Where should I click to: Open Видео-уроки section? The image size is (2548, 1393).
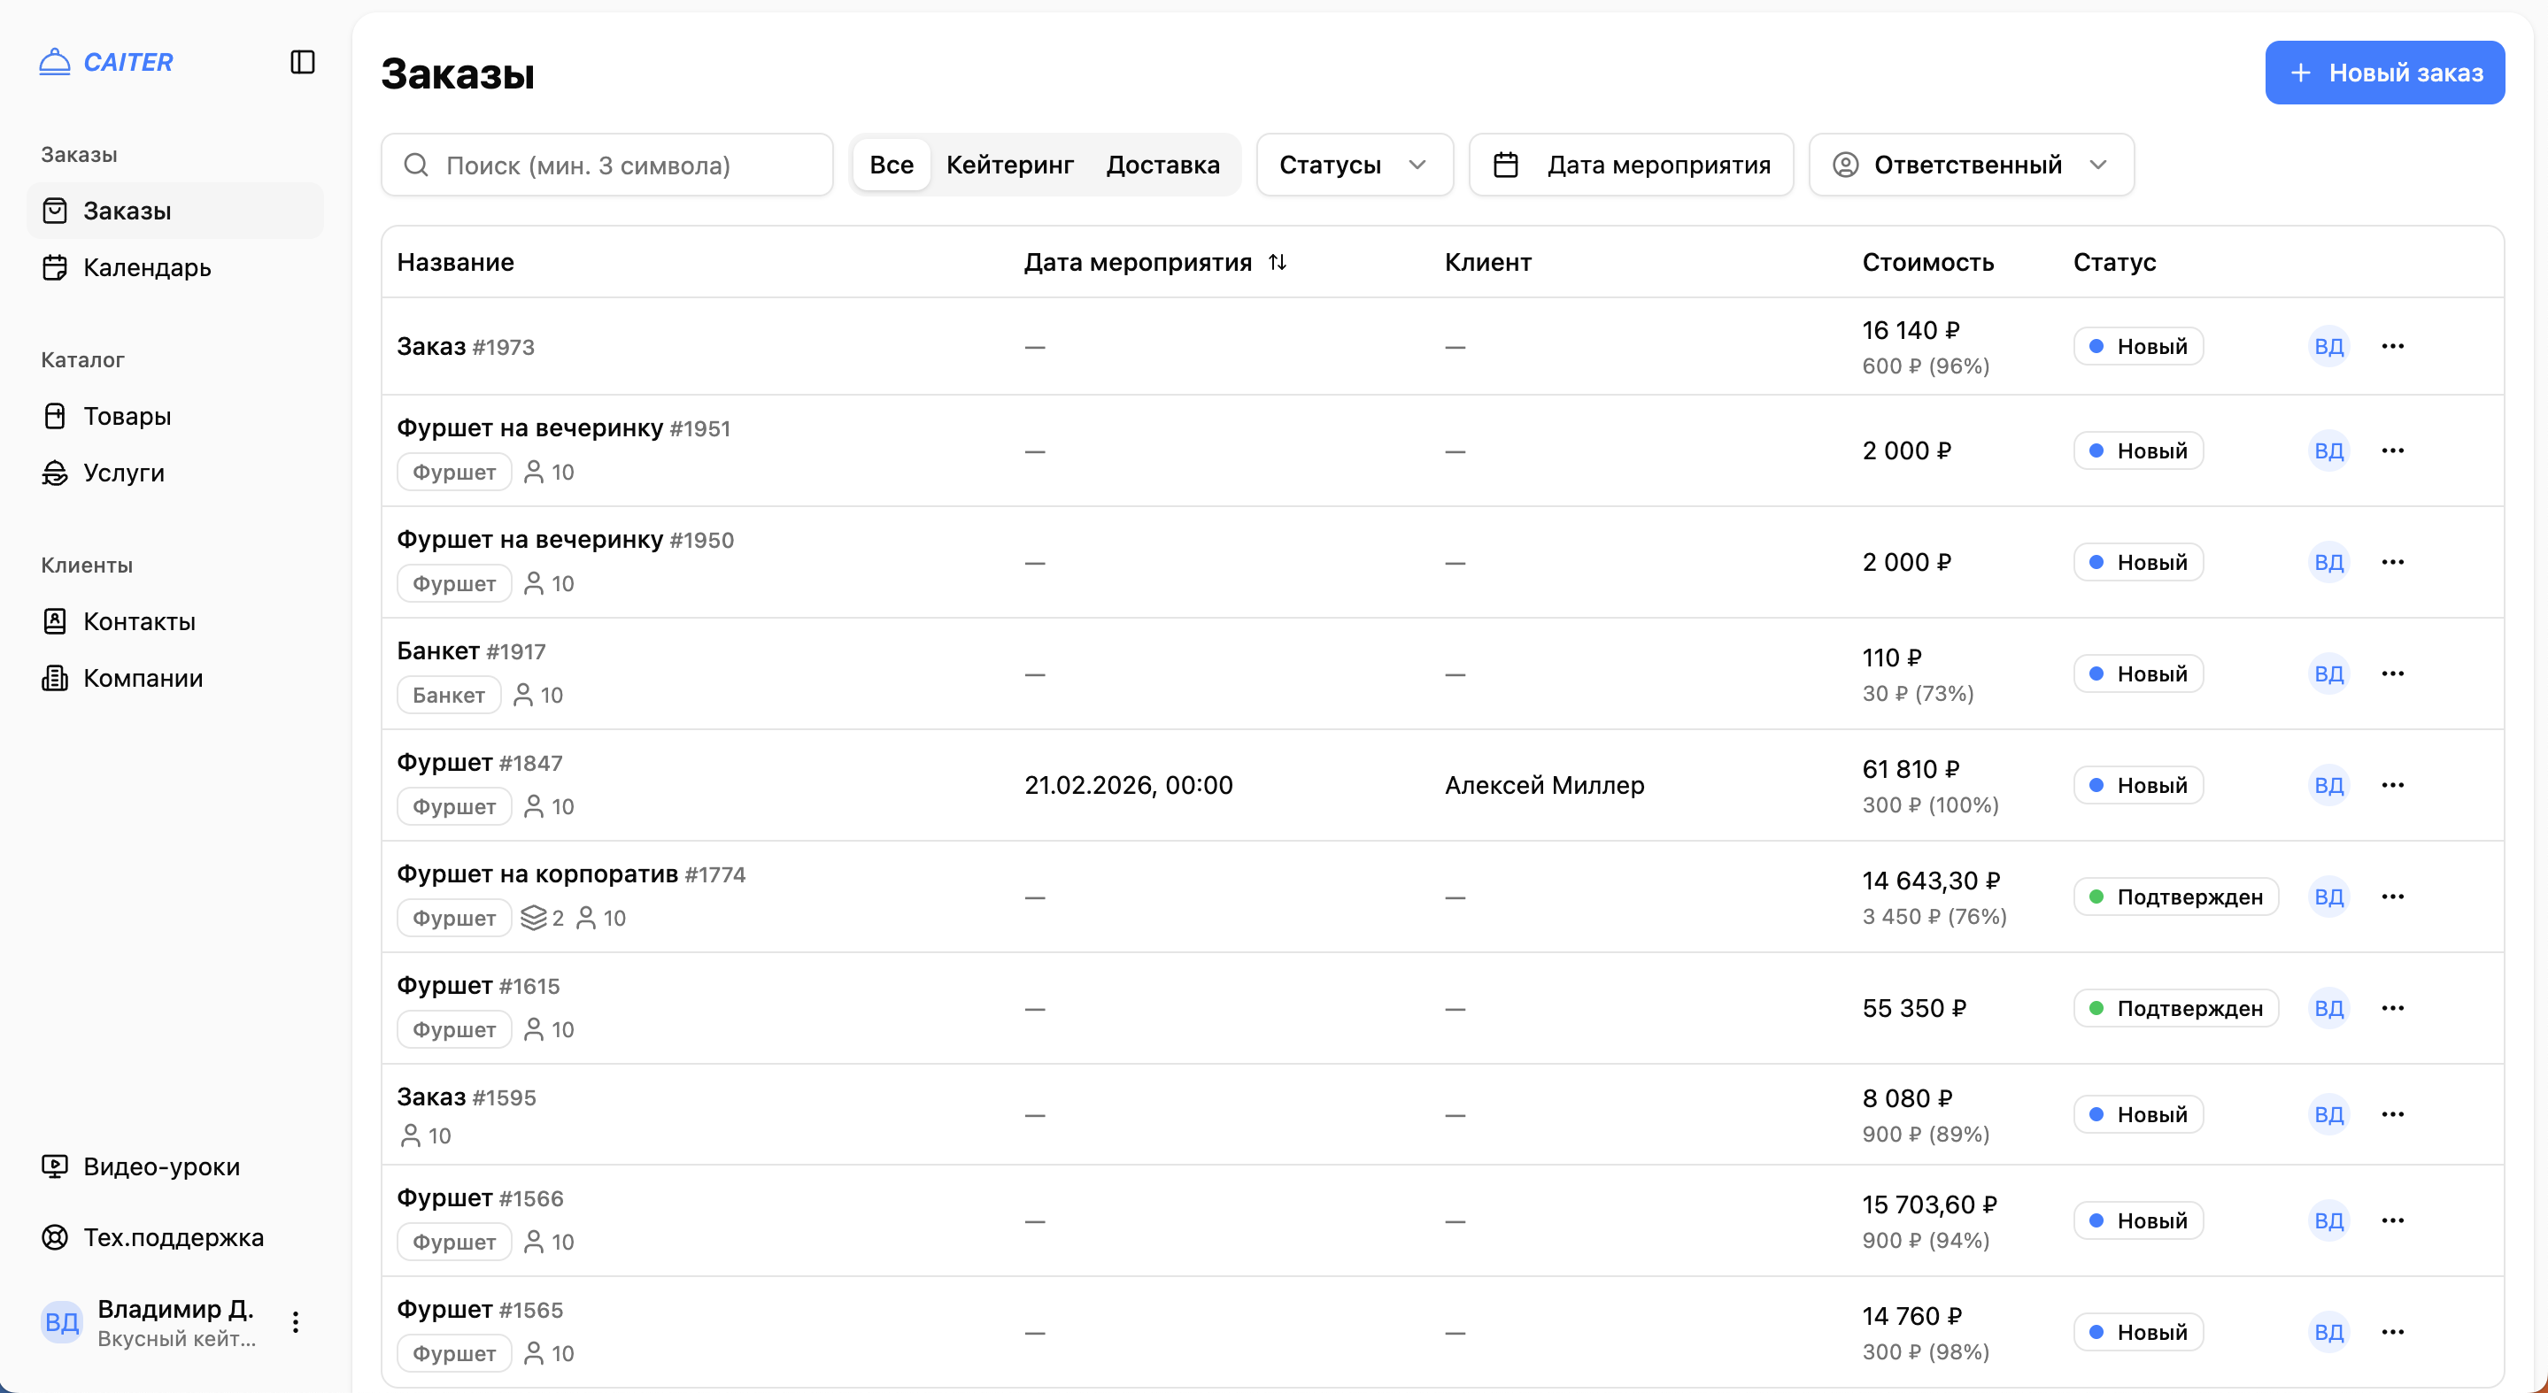click(x=160, y=1166)
